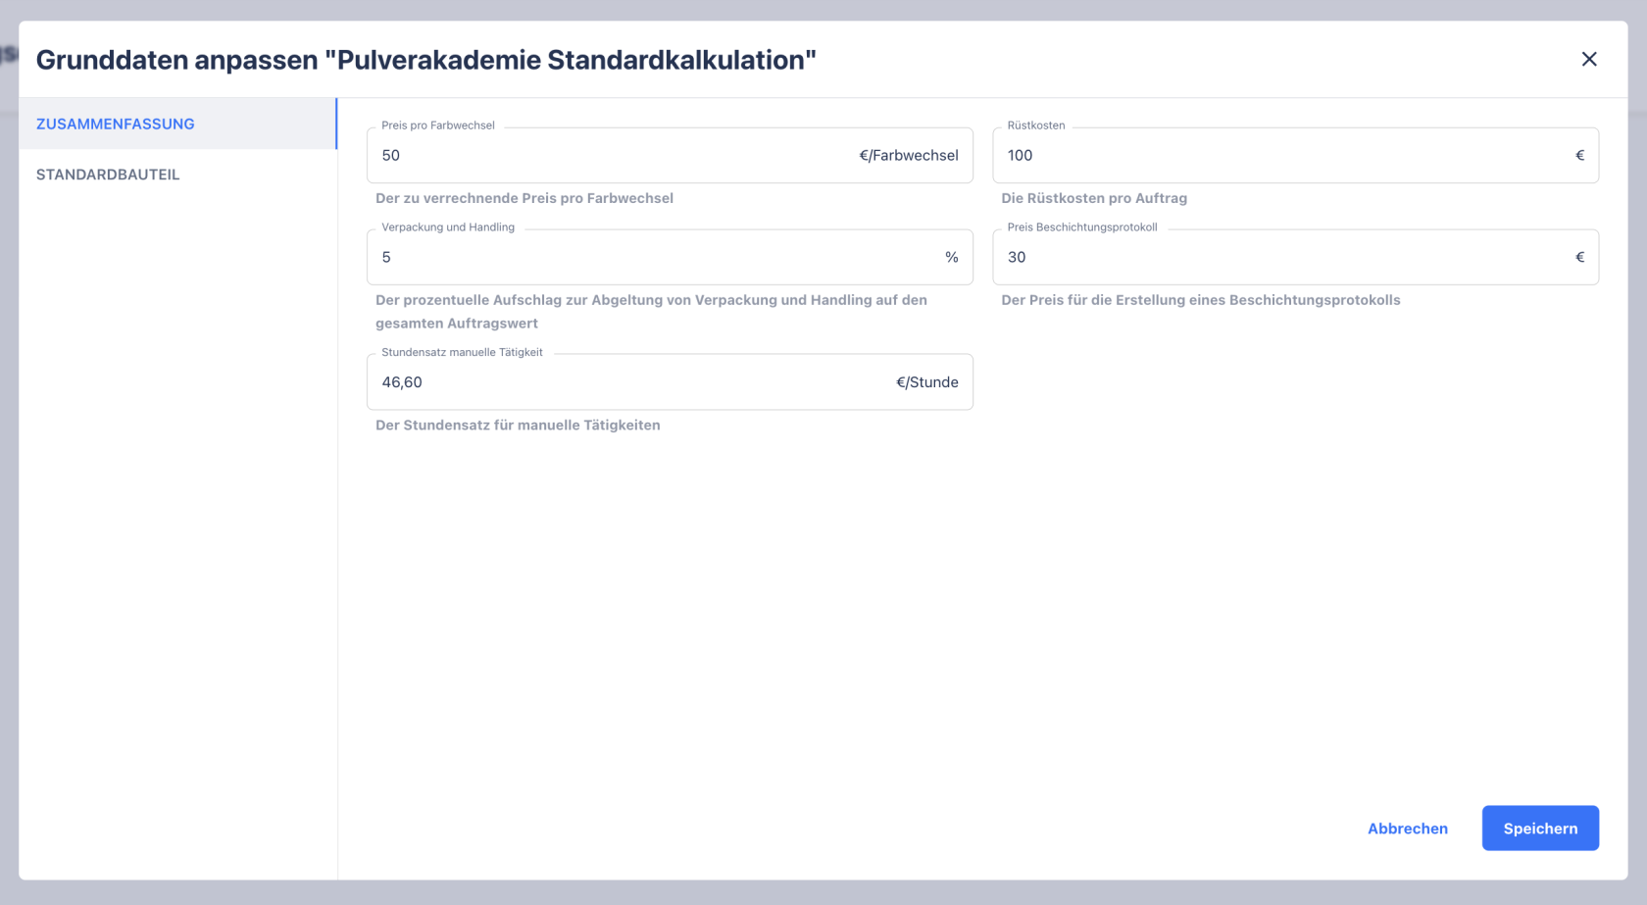The image size is (1647, 905).
Task: Select the ZUSAMMENFASSUNG tab
Action: (x=115, y=124)
